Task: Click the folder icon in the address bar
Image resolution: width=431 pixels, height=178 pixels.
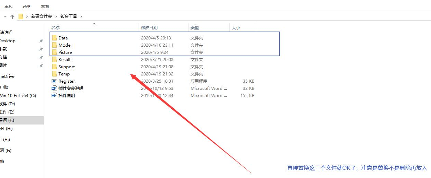Action: pyautogui.click(x=21, y=16)
